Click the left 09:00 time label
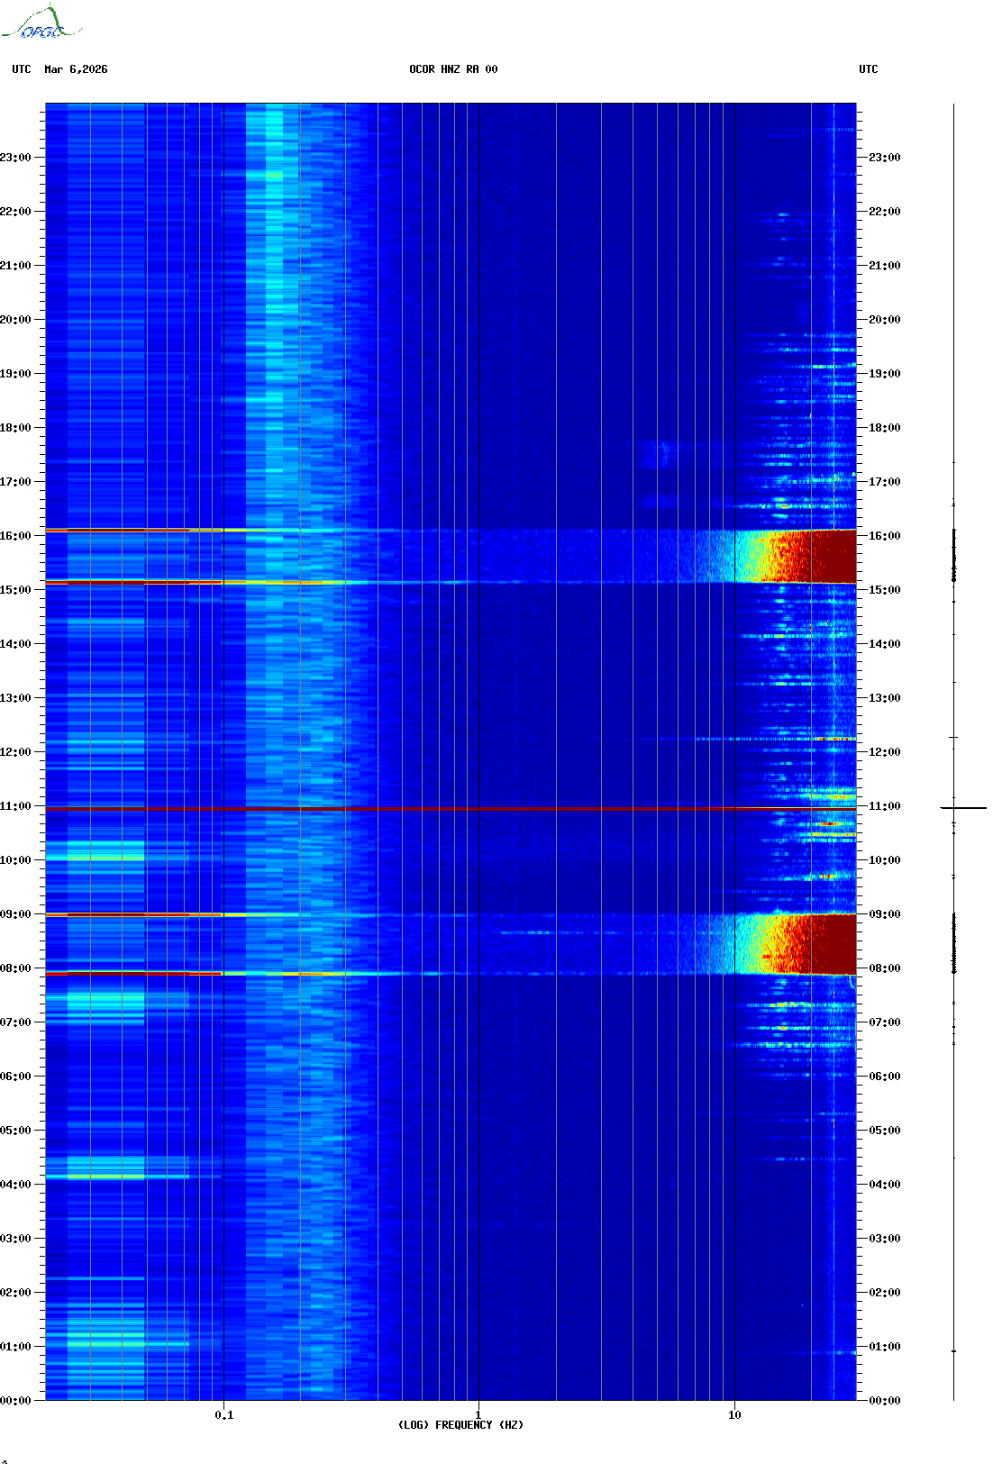This screenshot has width=993, height=1472. pos(15,914)
